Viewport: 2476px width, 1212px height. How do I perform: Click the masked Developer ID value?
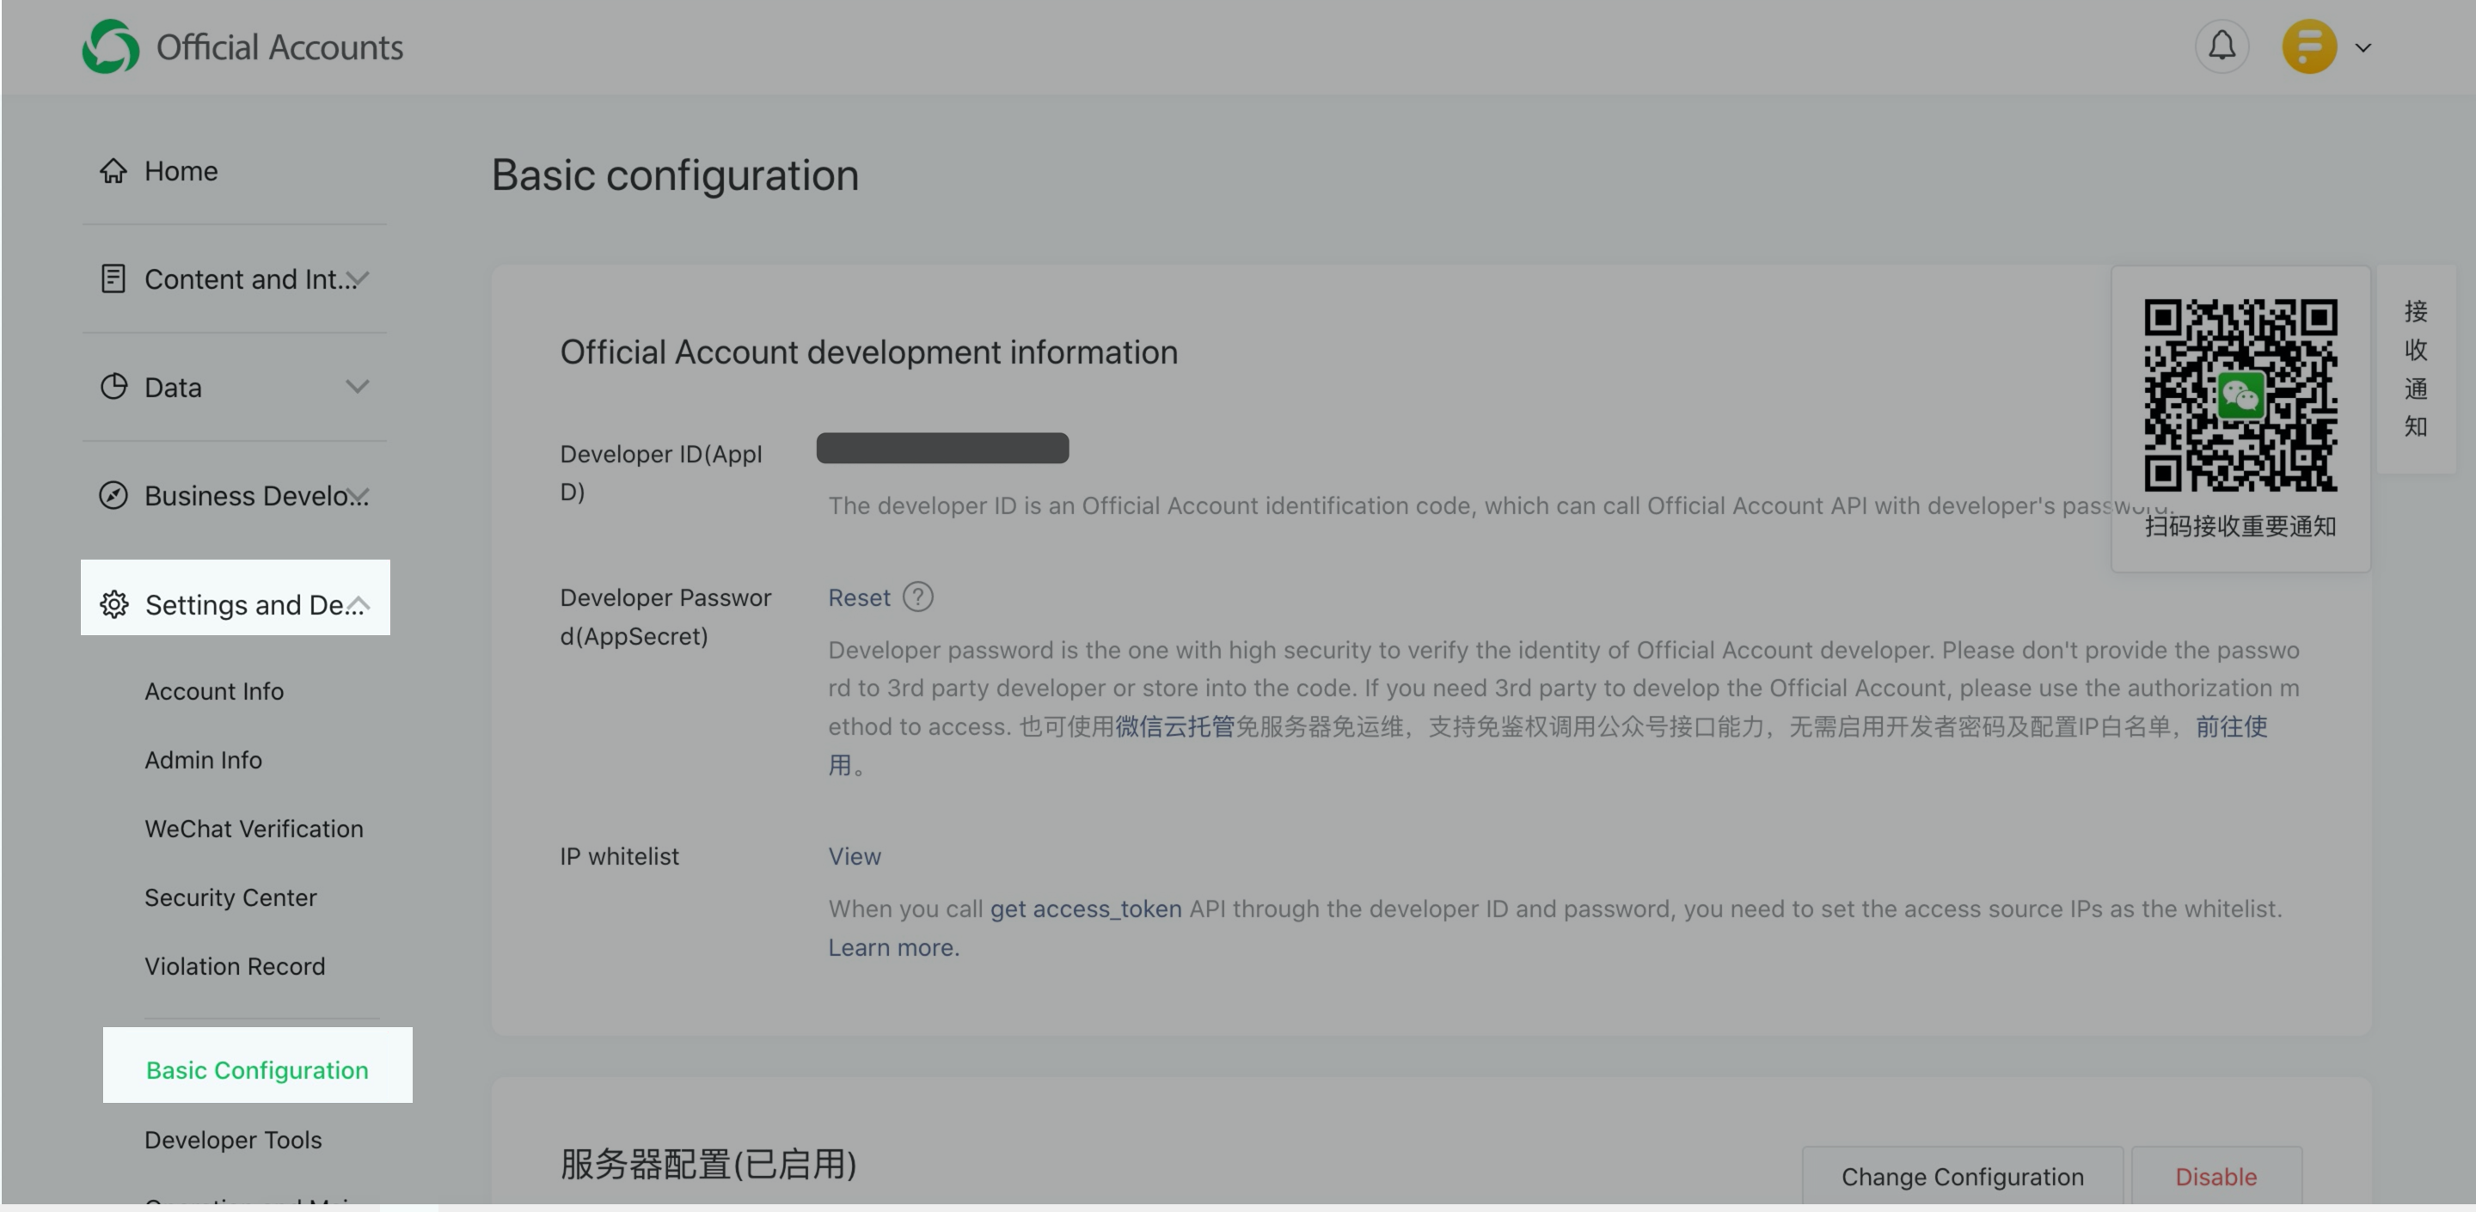[x=942, y=448]
